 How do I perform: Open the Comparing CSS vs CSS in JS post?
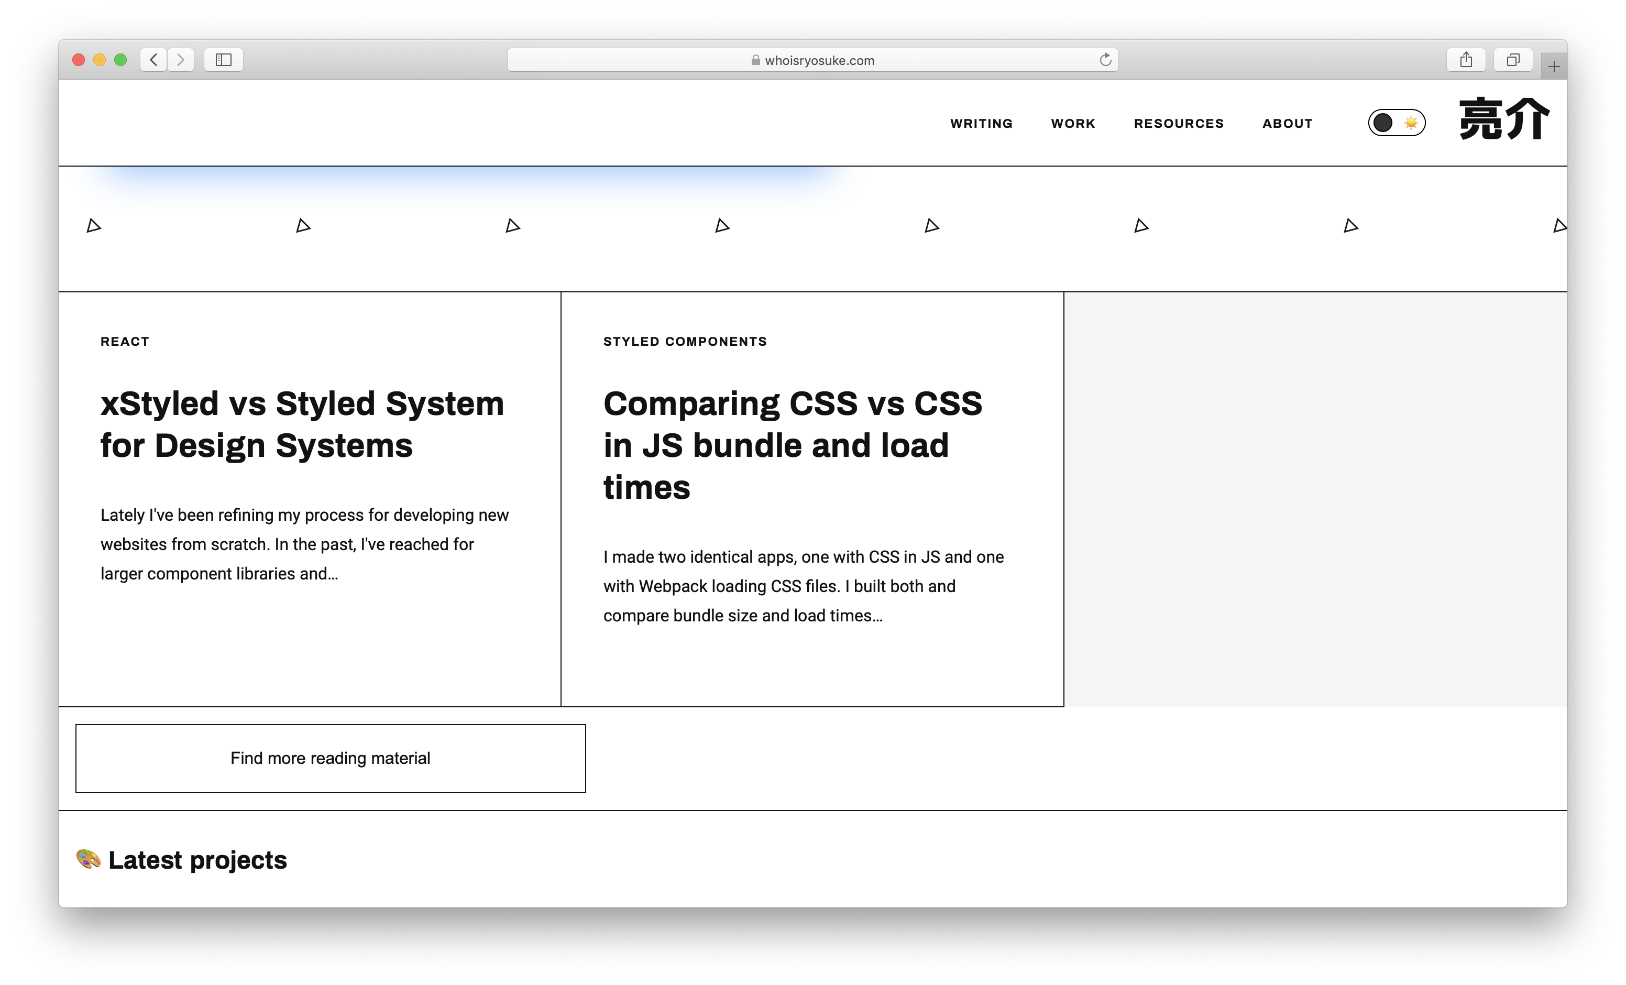(x=792, y=446)
